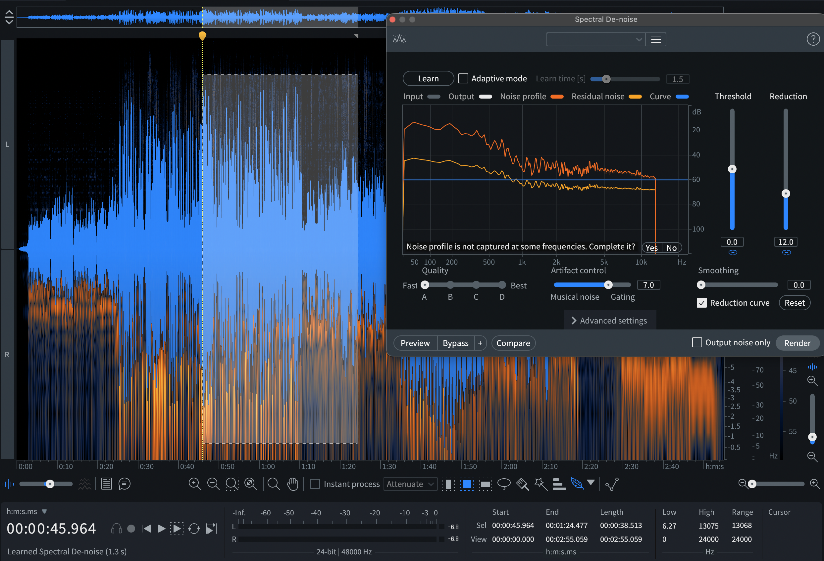Adjust the Musical noise gating slider

[609, 285]
